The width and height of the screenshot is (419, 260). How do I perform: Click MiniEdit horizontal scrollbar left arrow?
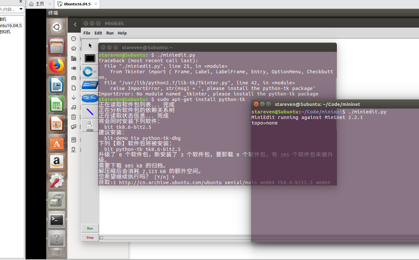pos(101,238)
